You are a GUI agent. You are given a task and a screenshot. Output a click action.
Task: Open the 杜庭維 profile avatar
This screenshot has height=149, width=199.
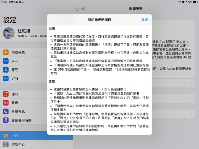click(9, 33)
